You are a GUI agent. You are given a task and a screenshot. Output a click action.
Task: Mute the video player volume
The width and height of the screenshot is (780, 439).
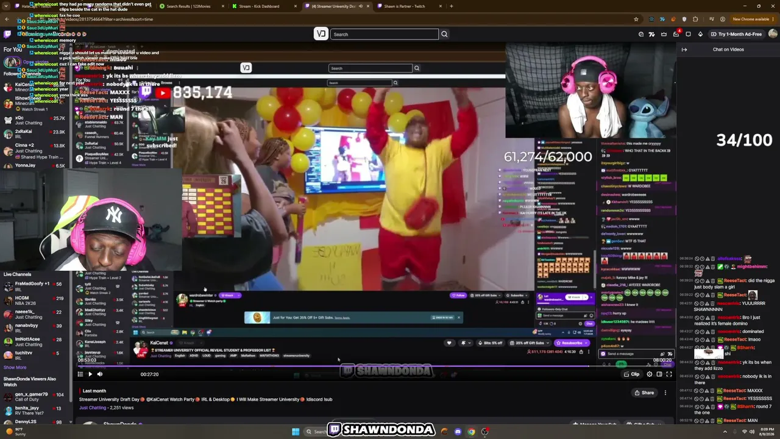click(x=100, y=374)
